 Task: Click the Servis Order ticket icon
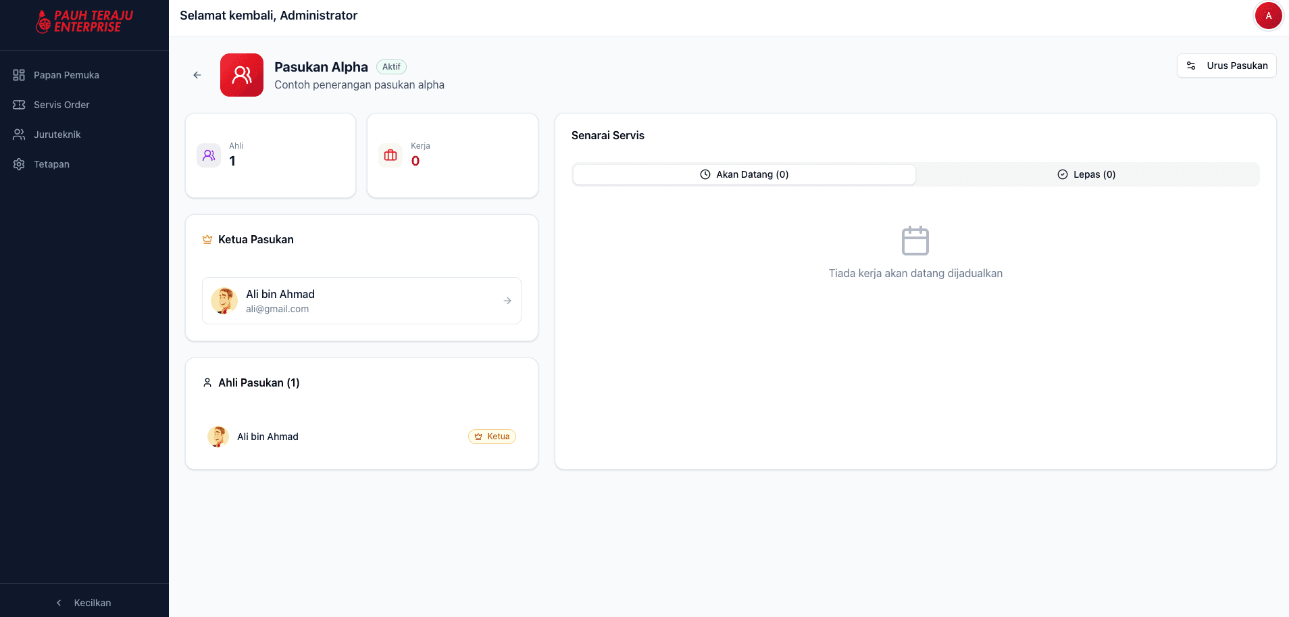pyautogui.click(x=19, y=105)
